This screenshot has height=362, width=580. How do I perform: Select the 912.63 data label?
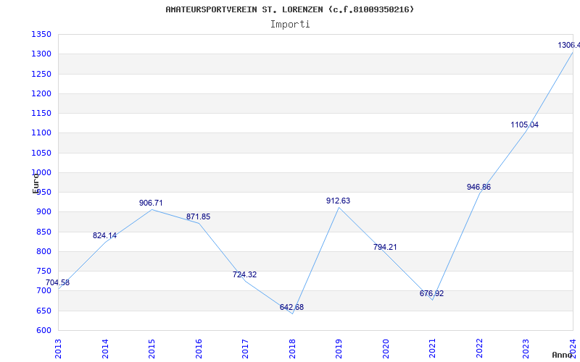338,201
